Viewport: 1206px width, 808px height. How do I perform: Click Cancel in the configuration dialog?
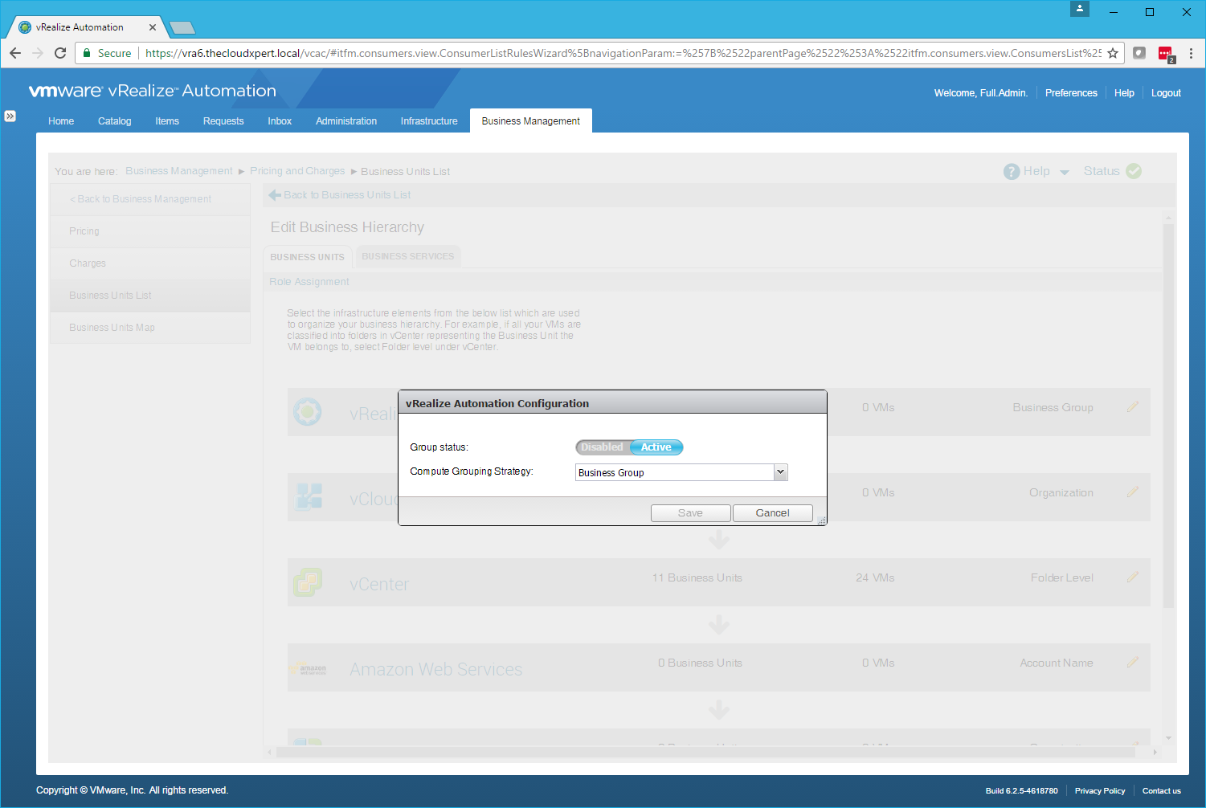pyautogui.click(x=772, y=513)
